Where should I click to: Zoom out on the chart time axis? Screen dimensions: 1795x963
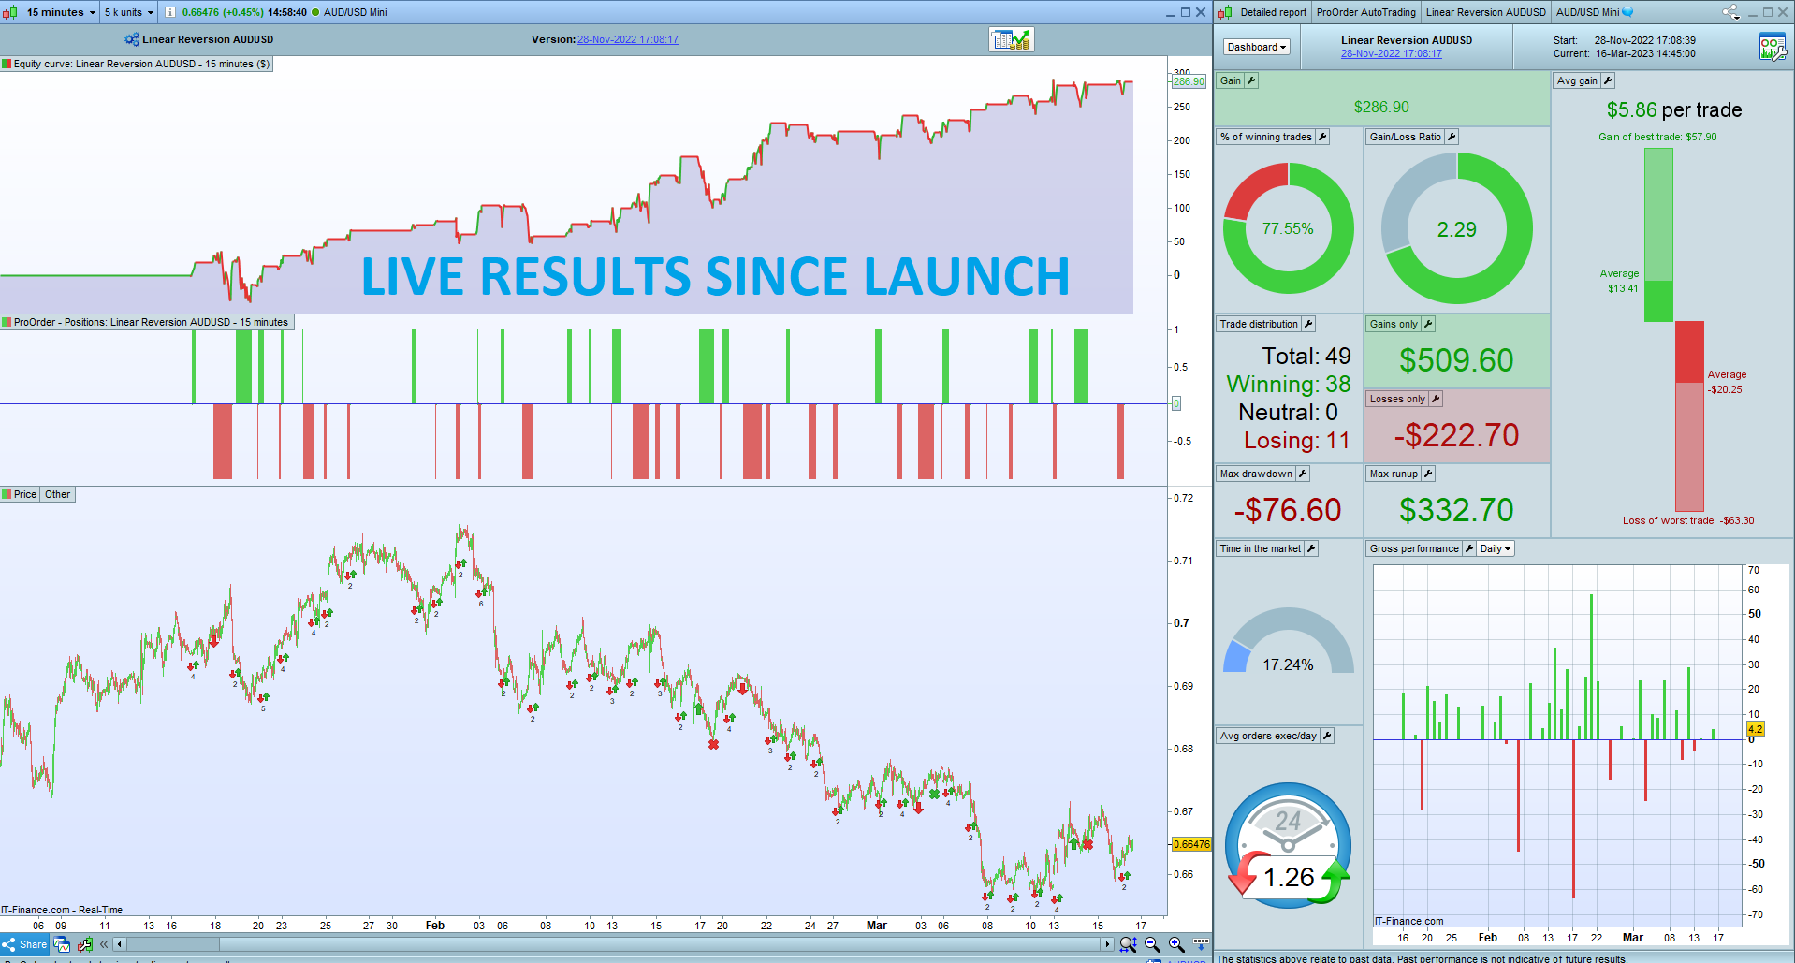1152,944
